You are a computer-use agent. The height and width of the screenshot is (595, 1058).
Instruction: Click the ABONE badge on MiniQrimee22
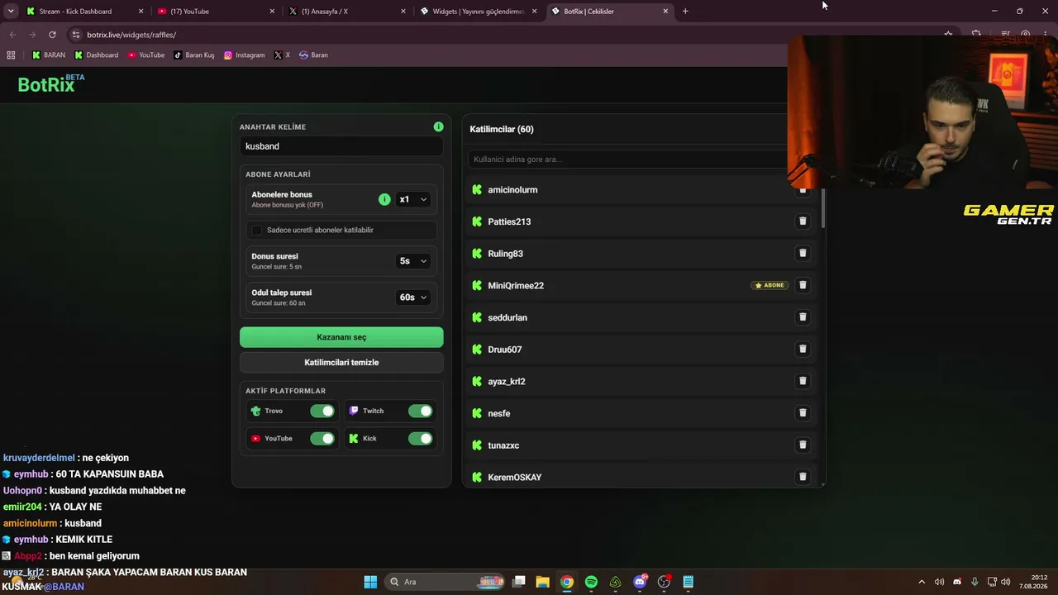coord(770,285)
